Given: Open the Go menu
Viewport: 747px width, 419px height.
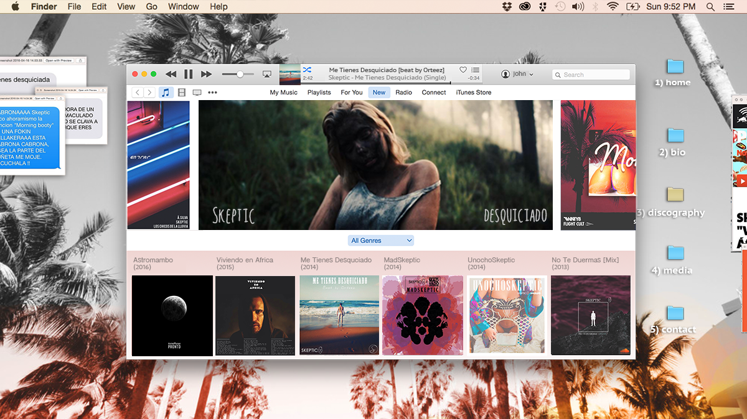Looking at the screenshot, I should point(151,6).
